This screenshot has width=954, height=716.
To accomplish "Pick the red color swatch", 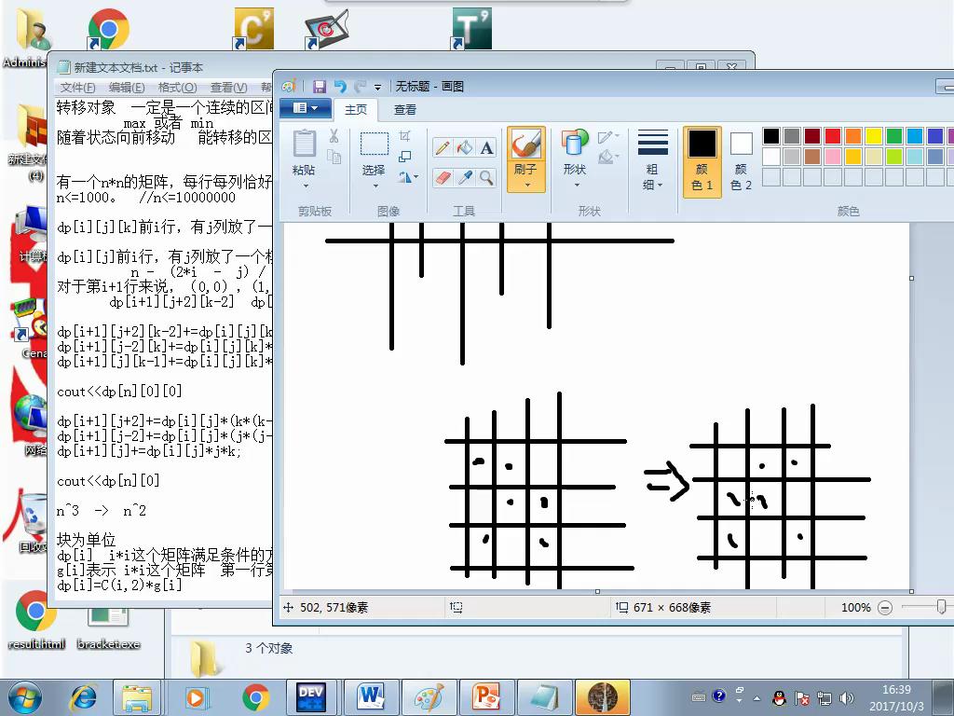I will [x=833, y=136].
